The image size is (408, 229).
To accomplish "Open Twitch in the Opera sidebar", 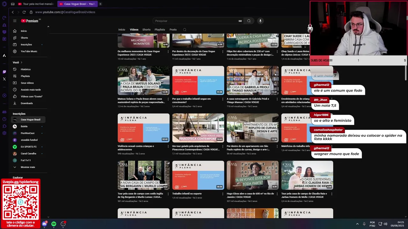I will coord(4,72).
